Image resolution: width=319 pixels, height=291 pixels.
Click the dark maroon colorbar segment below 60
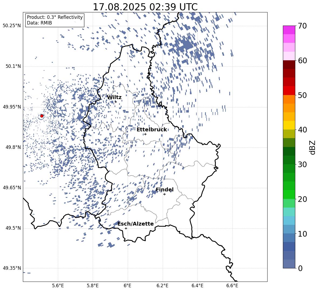click(x=289, y=65)
